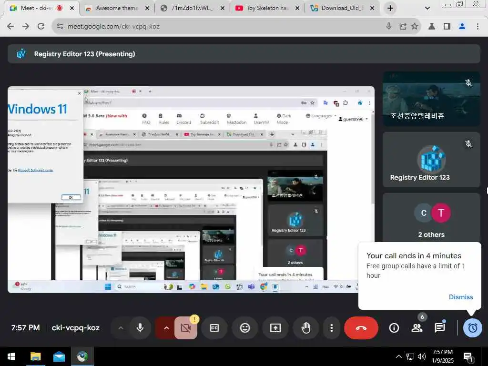This screenshot has height=366, width=488.
Task: Click the meeting code cki-vcpq-koz
Action: (75, 328)
